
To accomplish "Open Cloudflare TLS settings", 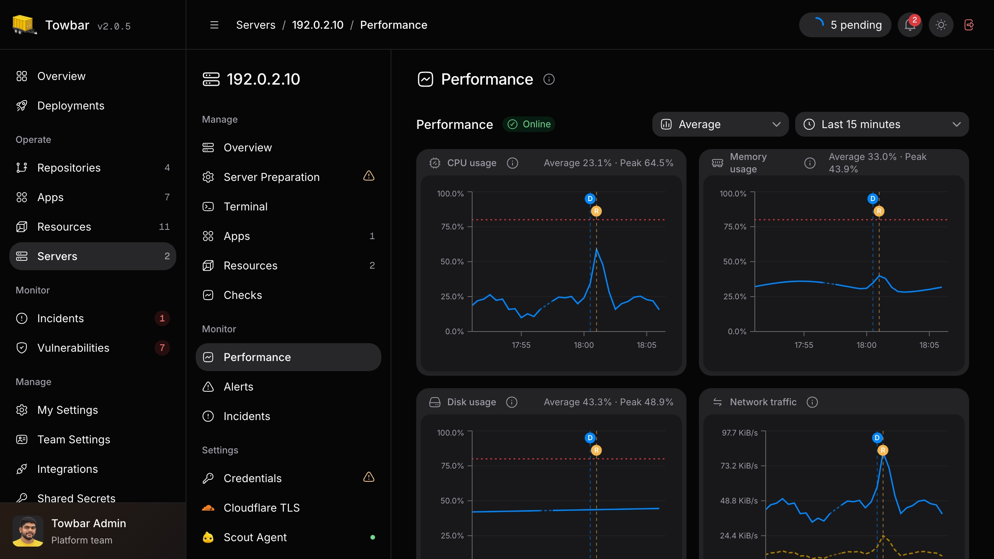I will tap(288, 508).
